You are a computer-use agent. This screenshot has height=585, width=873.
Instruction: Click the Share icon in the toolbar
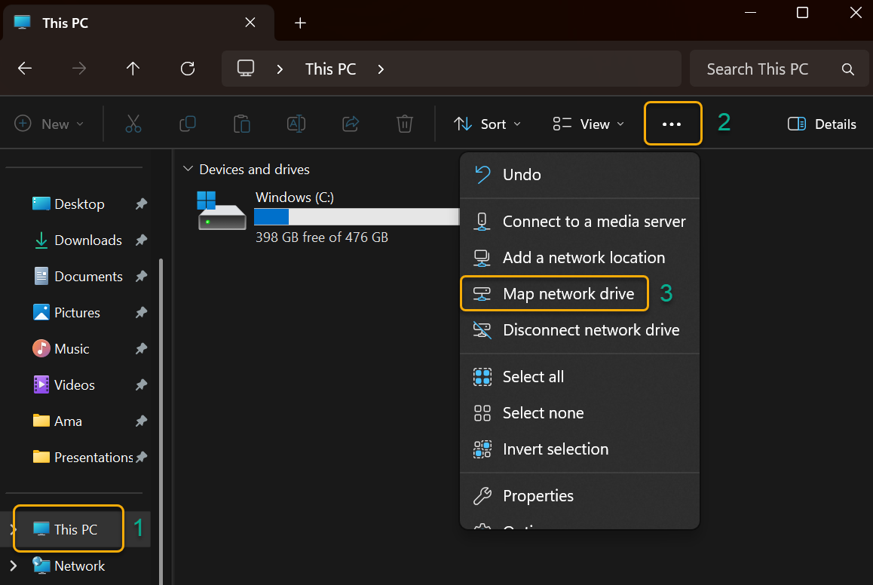(350, 123)
